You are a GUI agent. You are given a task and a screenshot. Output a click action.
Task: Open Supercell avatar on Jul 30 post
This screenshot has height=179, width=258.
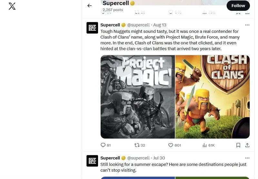pyautogui.click(x=92, y=161)
